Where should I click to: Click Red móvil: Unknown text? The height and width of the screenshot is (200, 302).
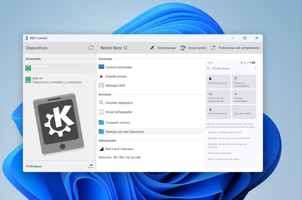pos(119,149)
